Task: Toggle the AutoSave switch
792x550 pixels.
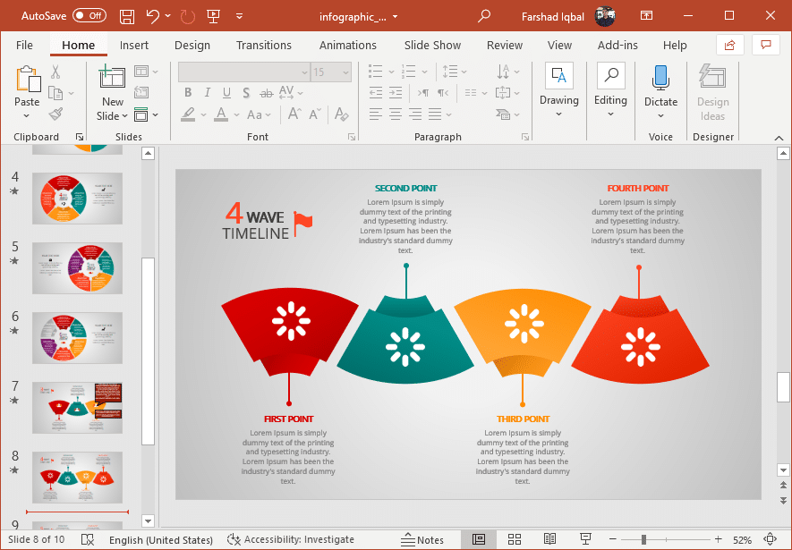Action: coord(89,16)
